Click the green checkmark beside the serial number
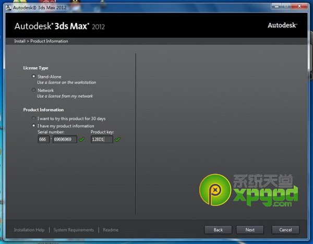 [x=82, y=139]
